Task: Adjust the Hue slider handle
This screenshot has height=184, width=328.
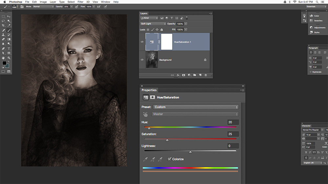Action: 149,128
